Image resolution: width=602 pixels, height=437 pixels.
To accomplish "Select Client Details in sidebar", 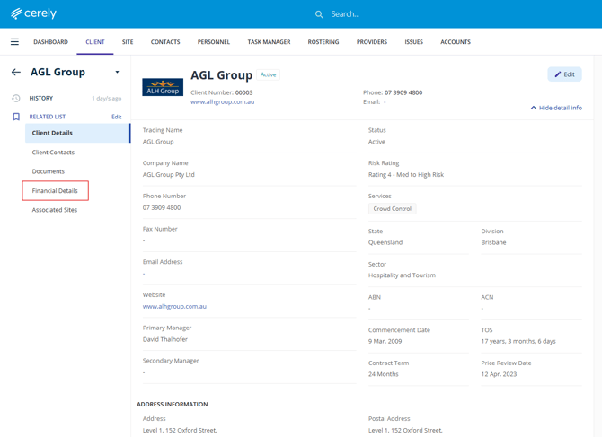I will [77, 133].
